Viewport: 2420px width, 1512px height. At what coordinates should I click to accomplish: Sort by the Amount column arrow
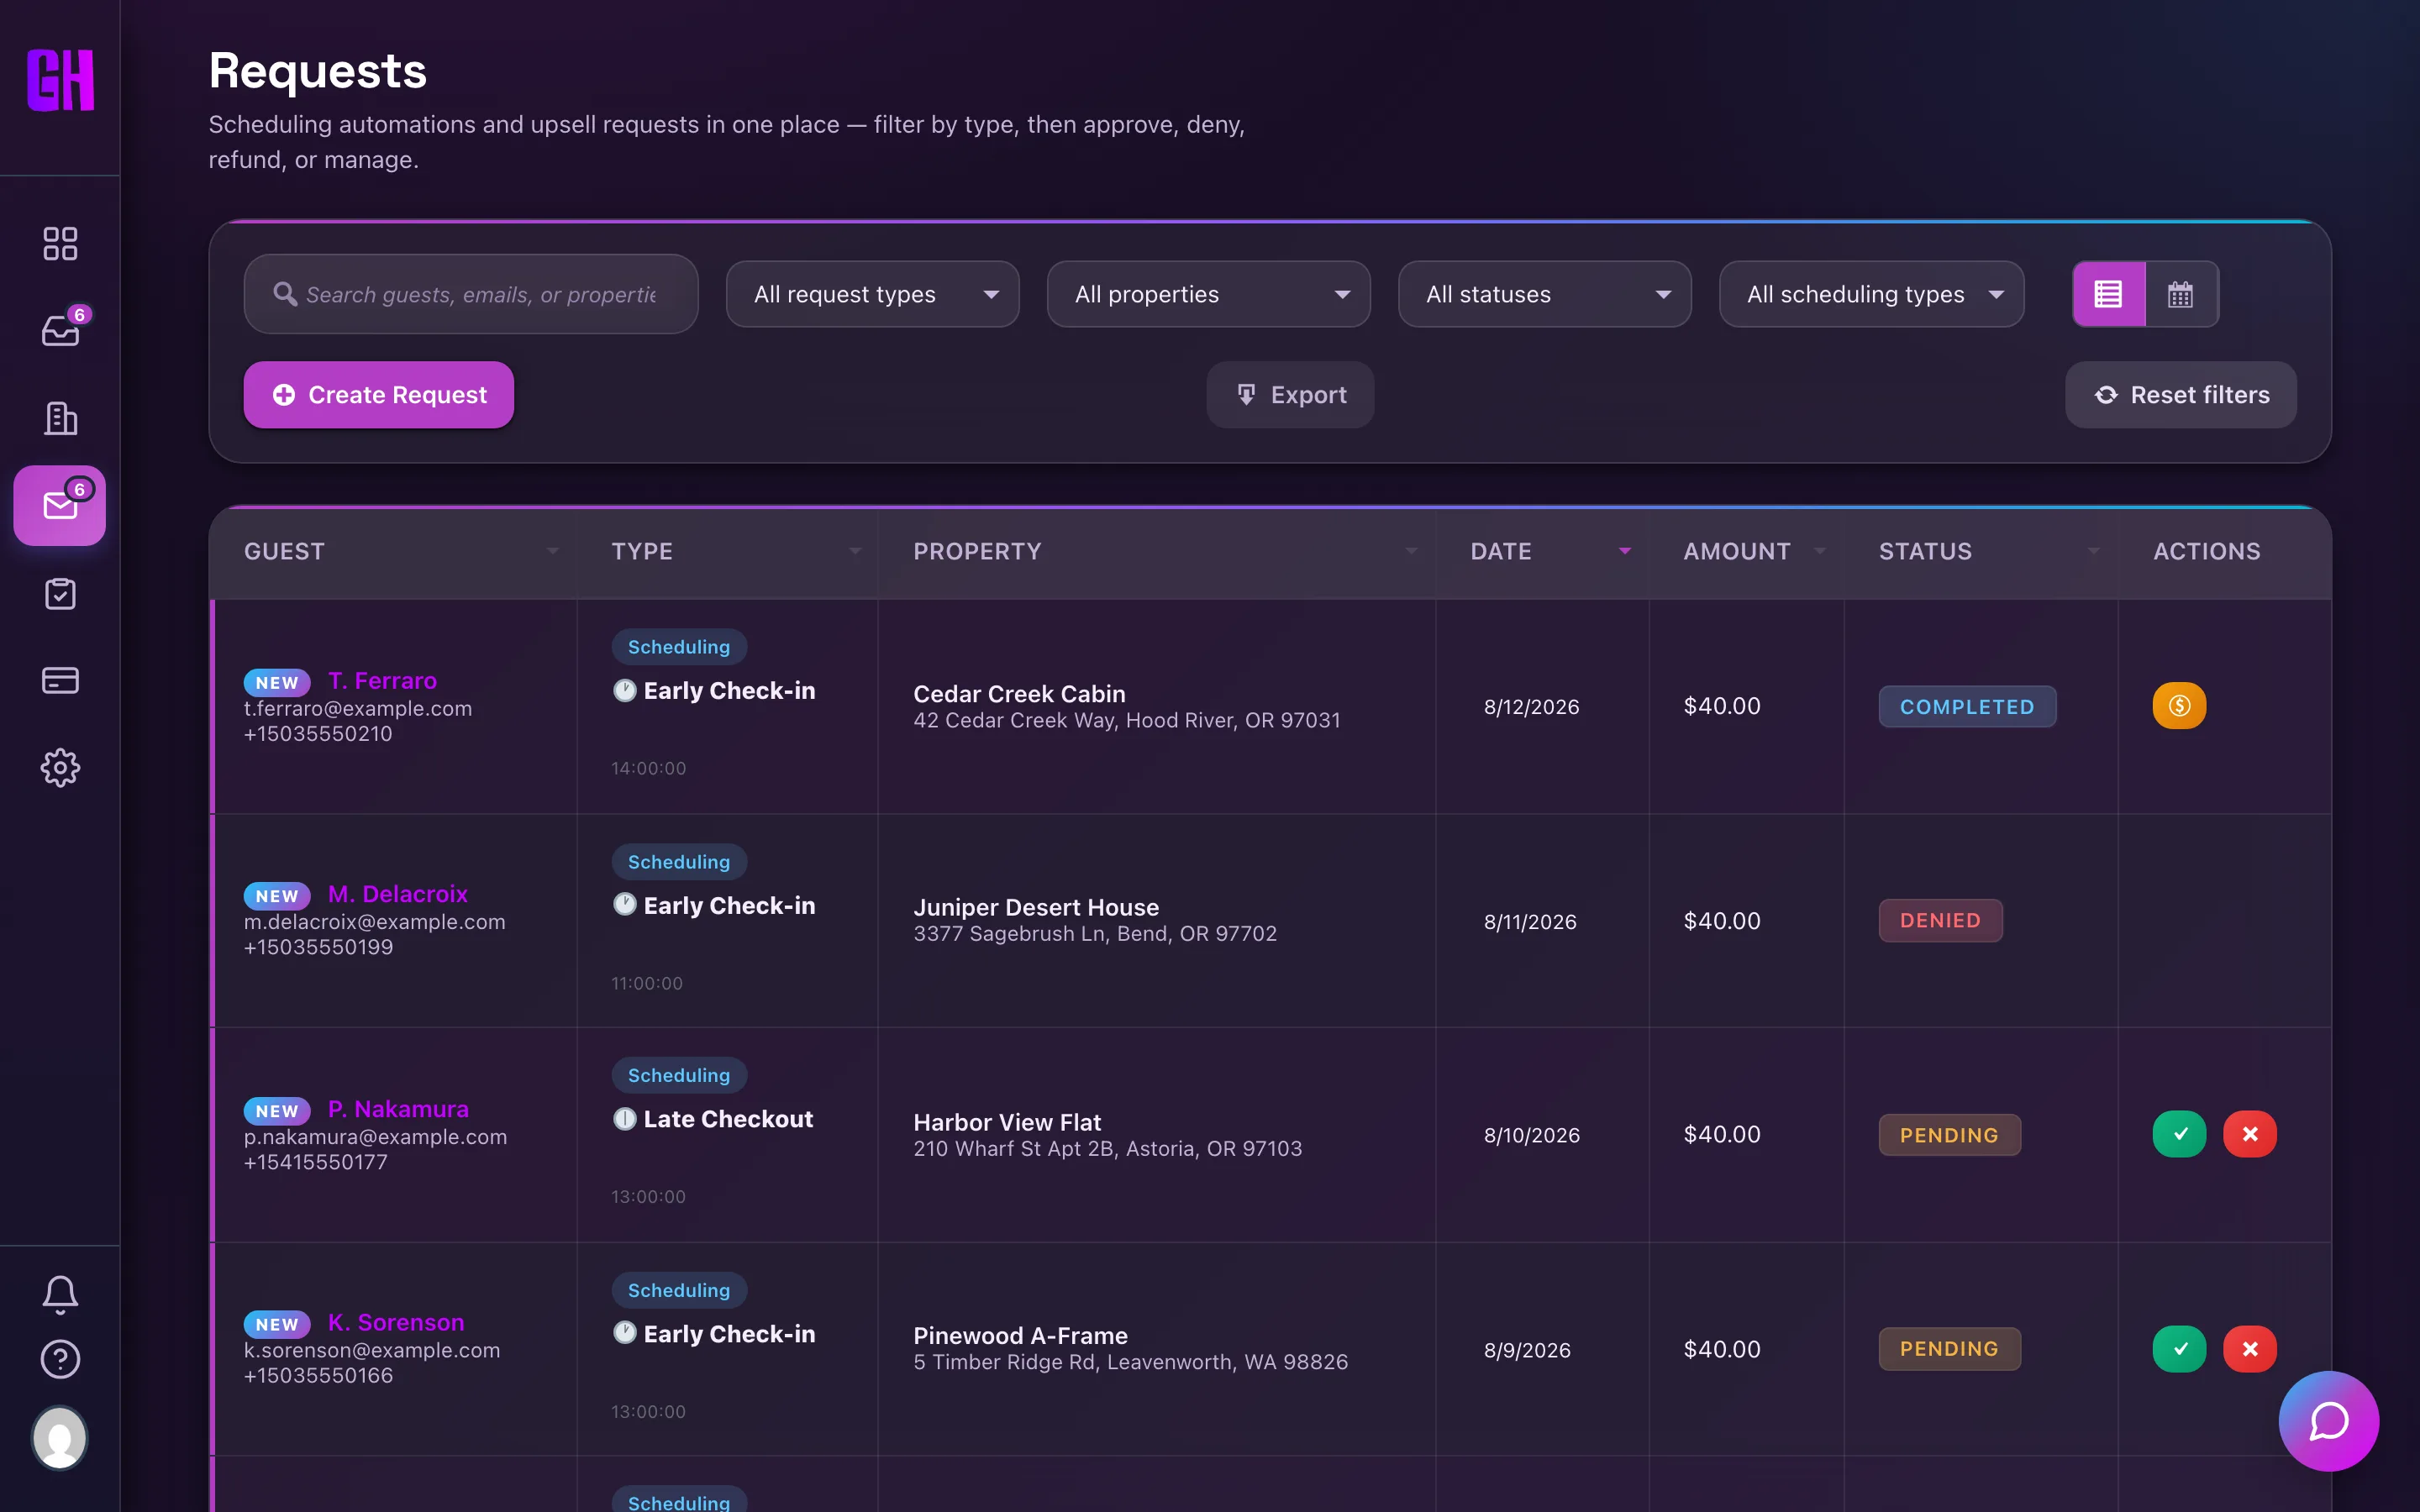(1820, 551)
